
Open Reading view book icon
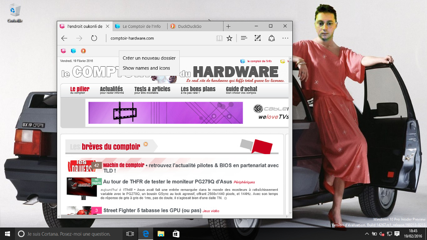[219, 38]
